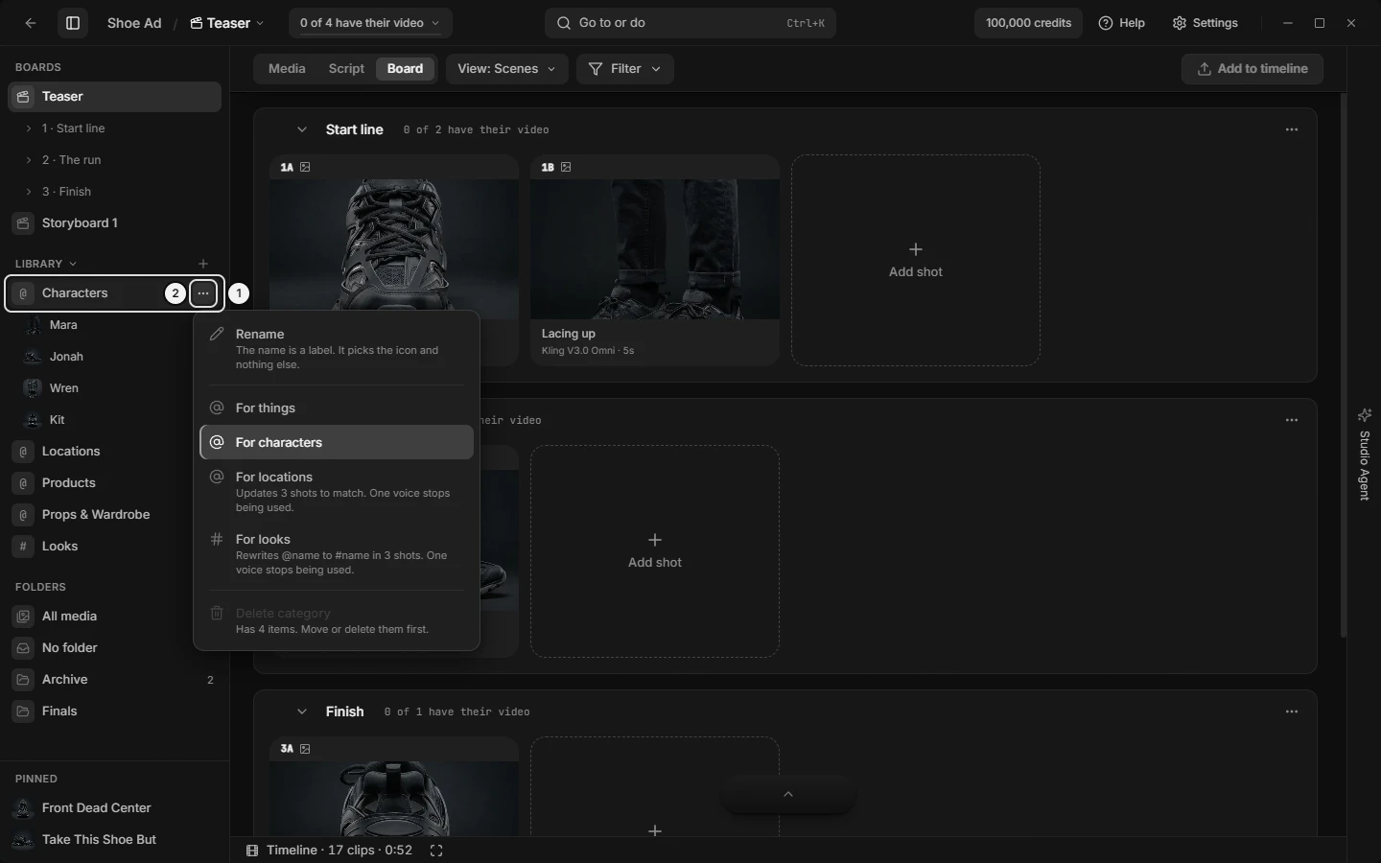Click the image icon on shot 1A
This screenshot has width=1381, height=863.
[305, 167]
